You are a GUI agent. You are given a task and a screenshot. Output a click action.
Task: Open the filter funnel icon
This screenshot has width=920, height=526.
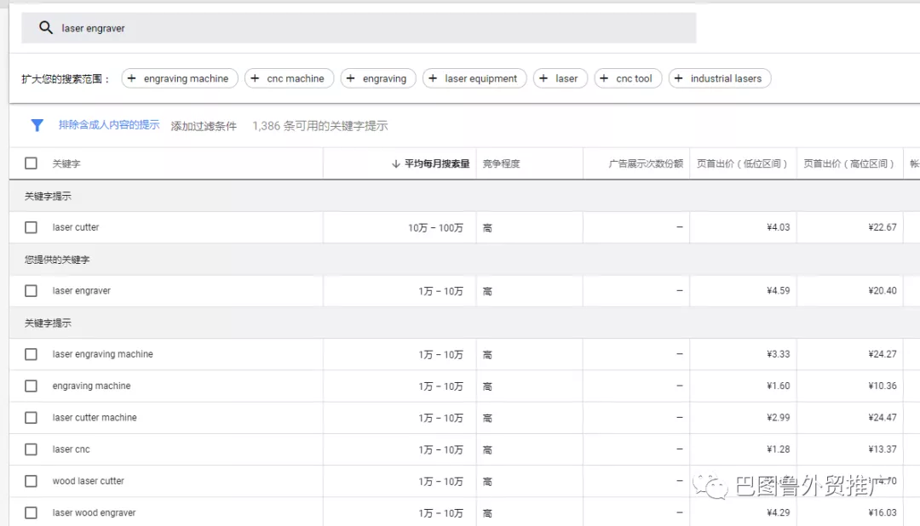click(x=37, y=125)
